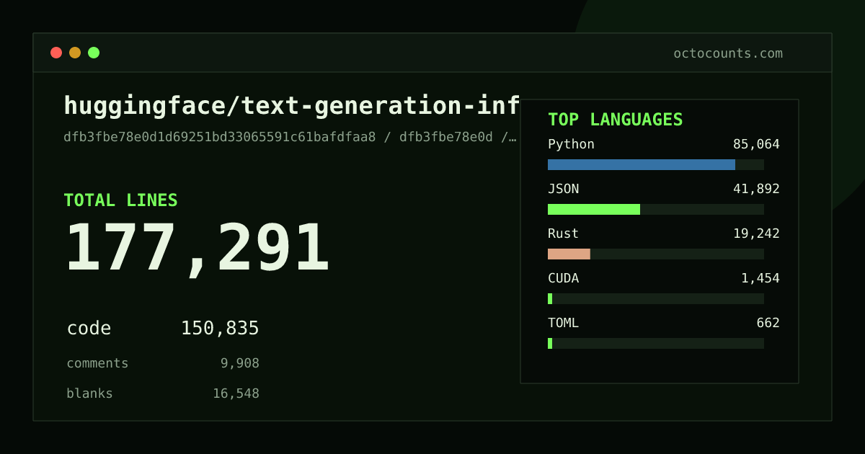
Task: Click the green JSON progress bar
Action: click(x=594, y=209)
